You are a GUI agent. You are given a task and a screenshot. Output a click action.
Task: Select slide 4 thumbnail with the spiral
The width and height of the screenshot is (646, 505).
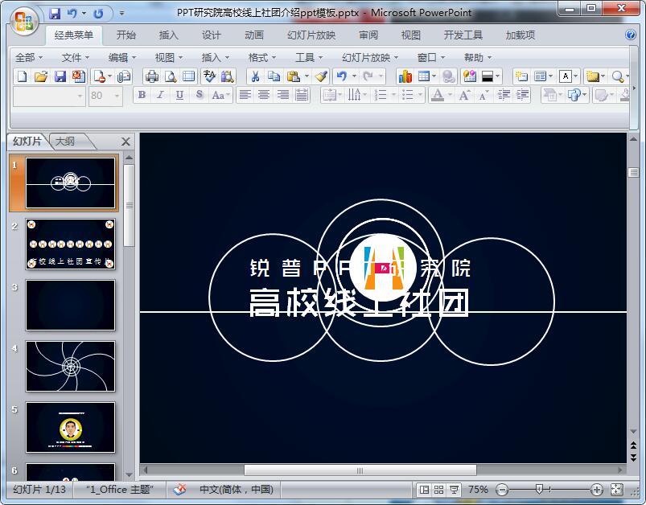click(x=71, y=366)
